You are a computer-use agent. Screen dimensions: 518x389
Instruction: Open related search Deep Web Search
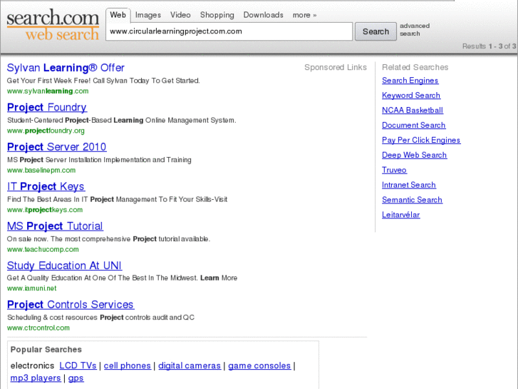point(414,155)
